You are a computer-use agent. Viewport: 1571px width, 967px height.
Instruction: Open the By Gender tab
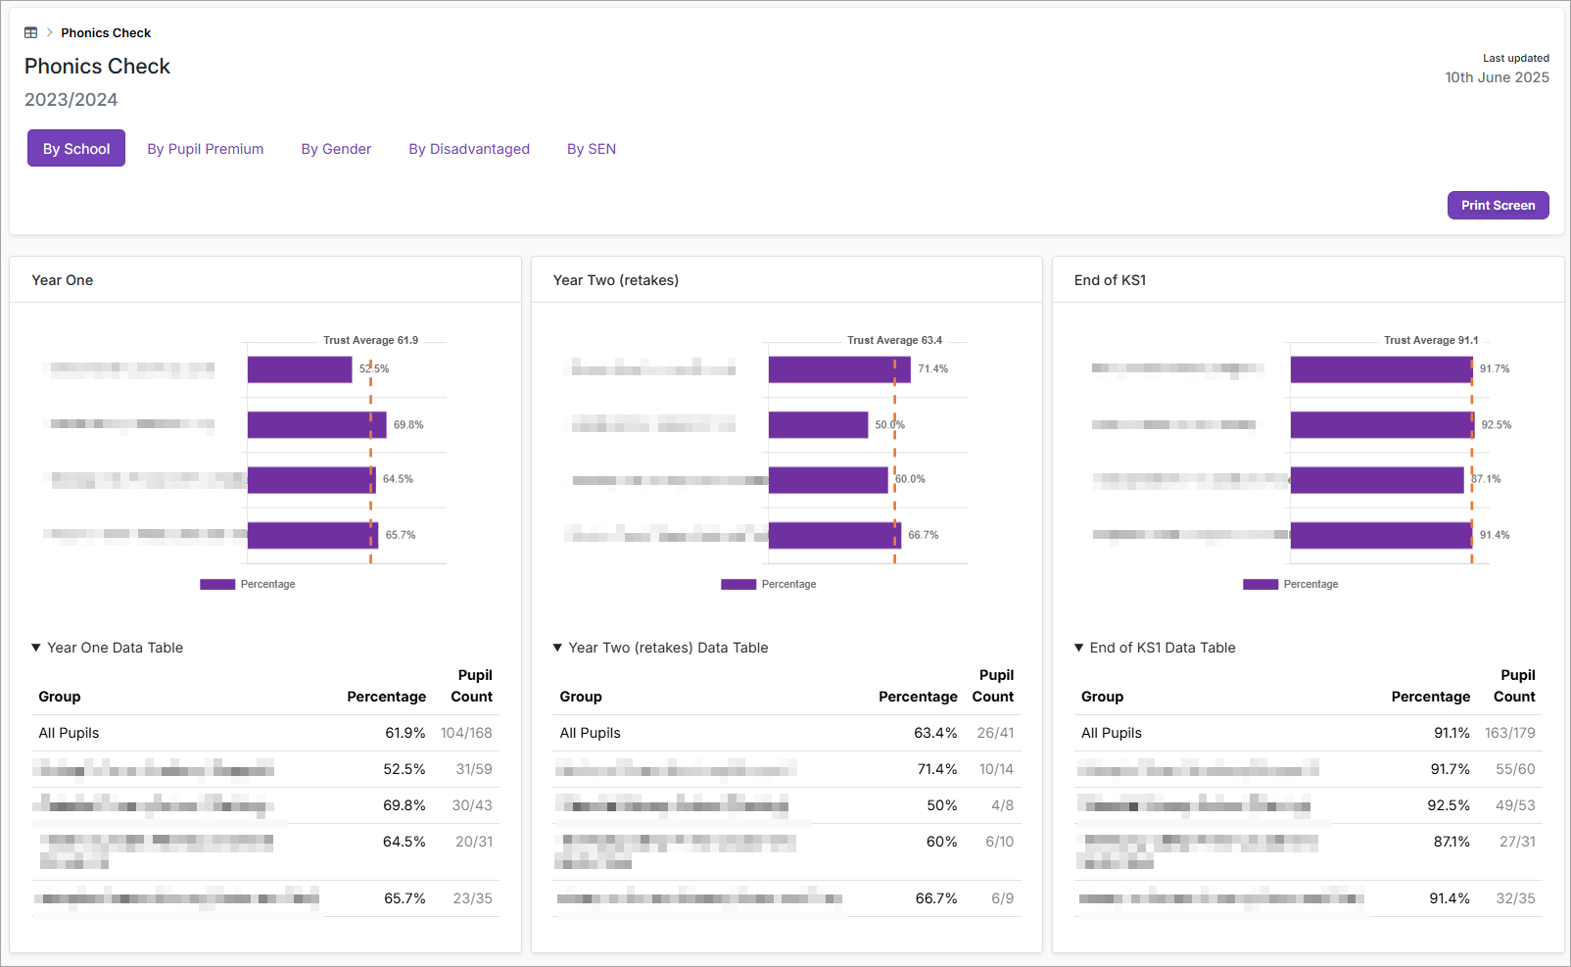[x=336, y=149]
